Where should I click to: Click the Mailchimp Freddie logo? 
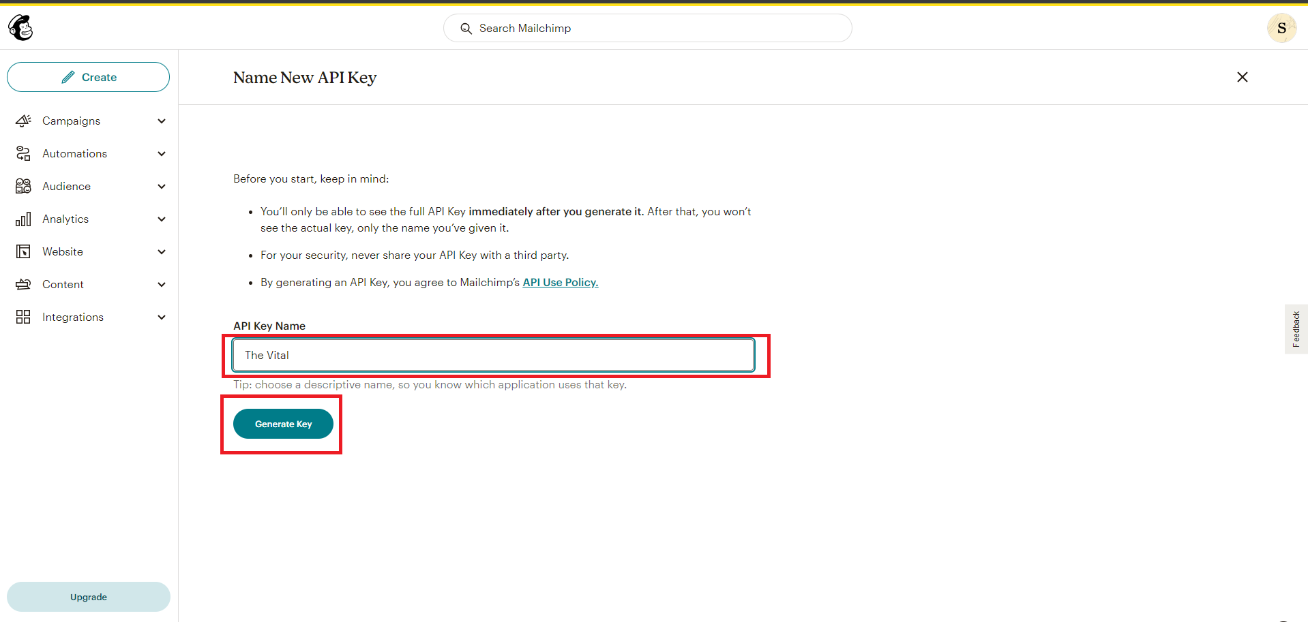pos(20,28)
